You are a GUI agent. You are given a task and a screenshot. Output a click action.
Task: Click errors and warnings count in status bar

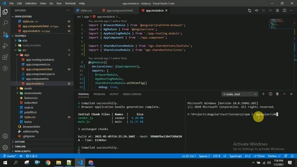click(32, 156)
